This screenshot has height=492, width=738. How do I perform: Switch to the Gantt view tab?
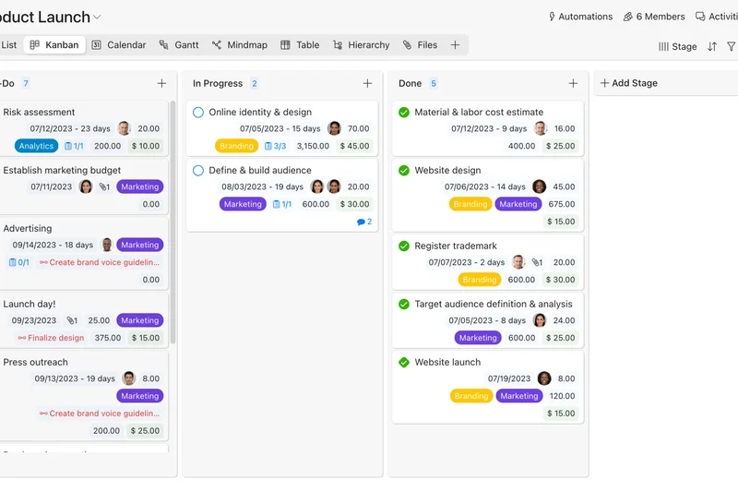click(179, 44)
